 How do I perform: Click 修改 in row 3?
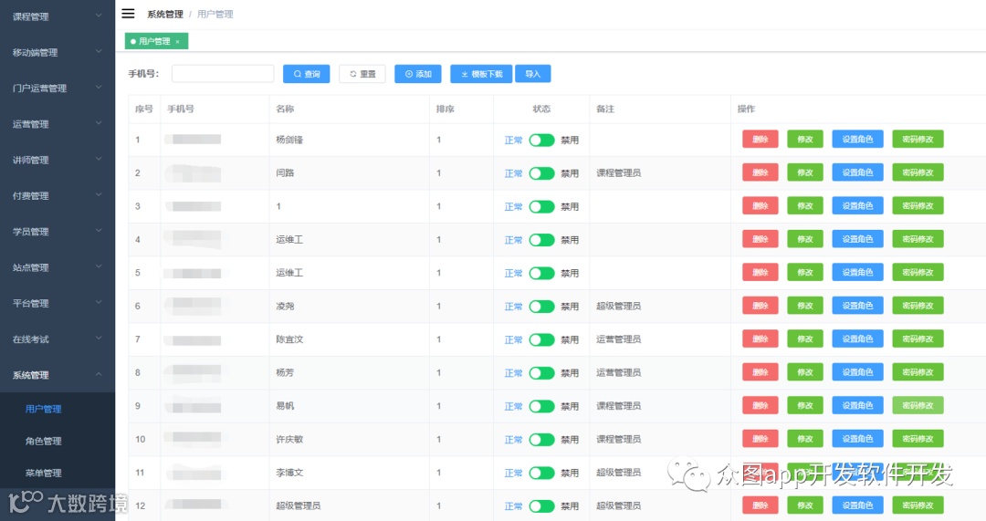(805, 205)
